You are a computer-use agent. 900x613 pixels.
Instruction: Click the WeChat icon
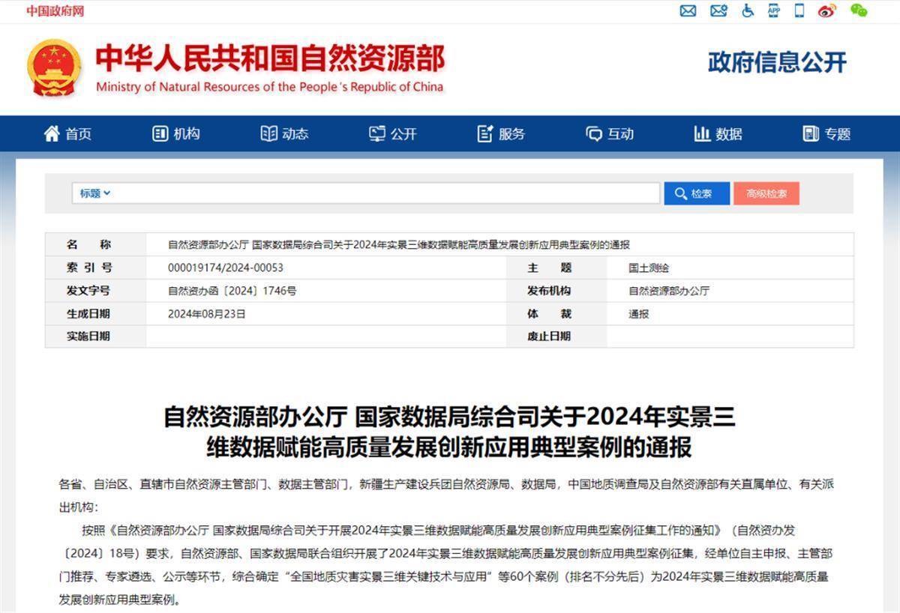point(859,10)
